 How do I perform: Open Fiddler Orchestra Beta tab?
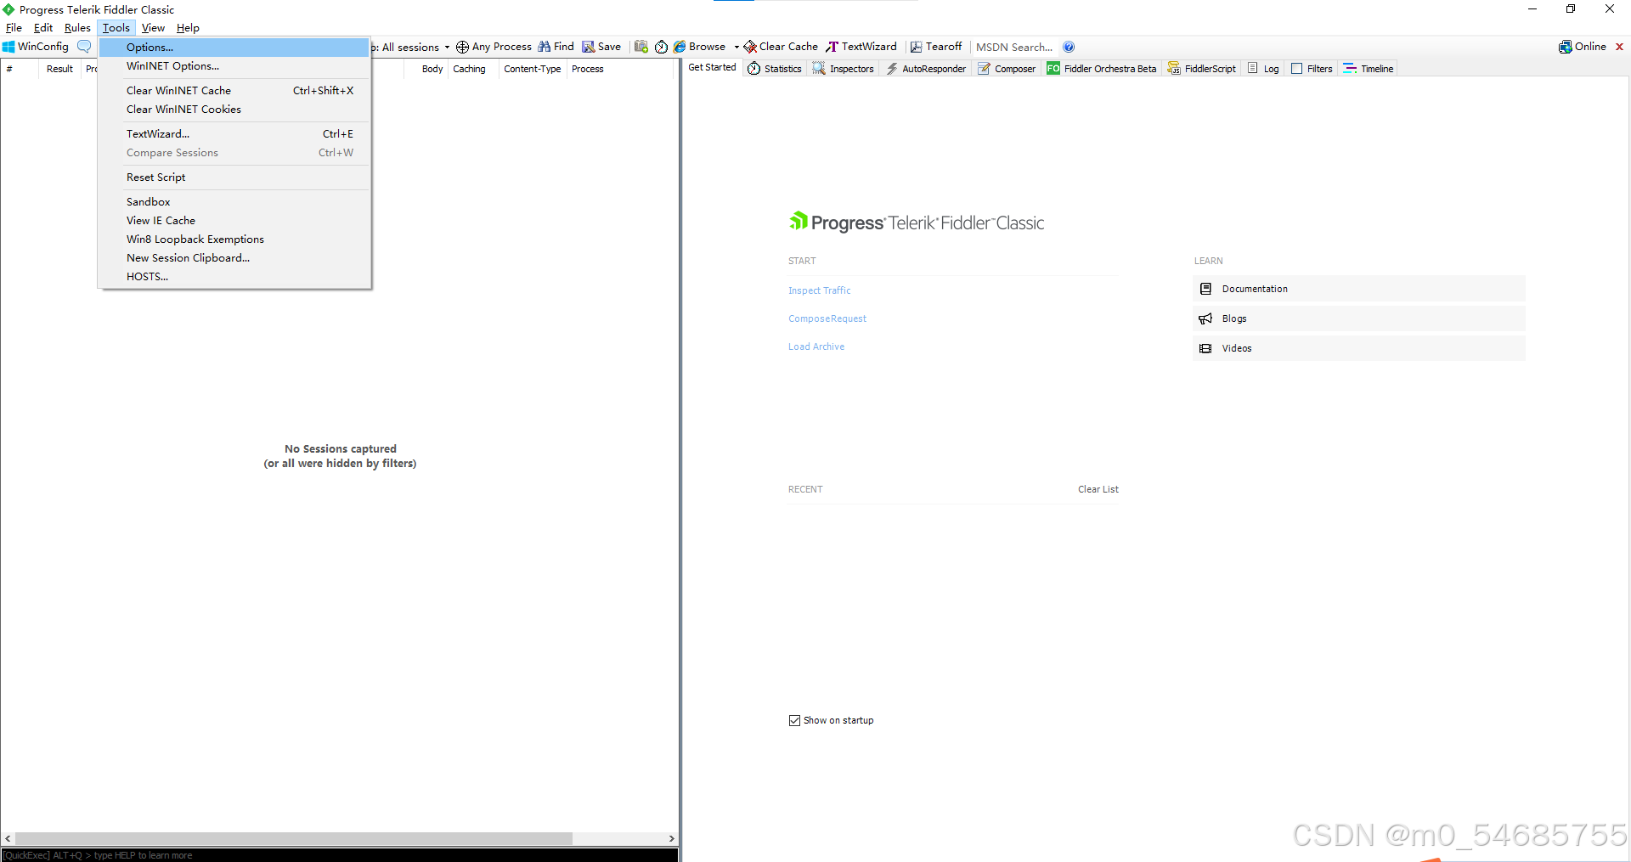(x=1102, y=69)
